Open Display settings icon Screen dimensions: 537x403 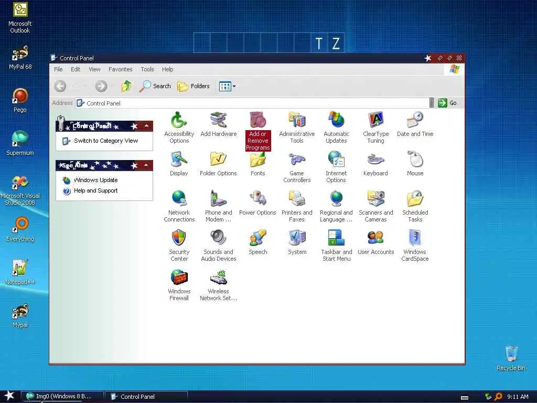(x=179, y=164)
